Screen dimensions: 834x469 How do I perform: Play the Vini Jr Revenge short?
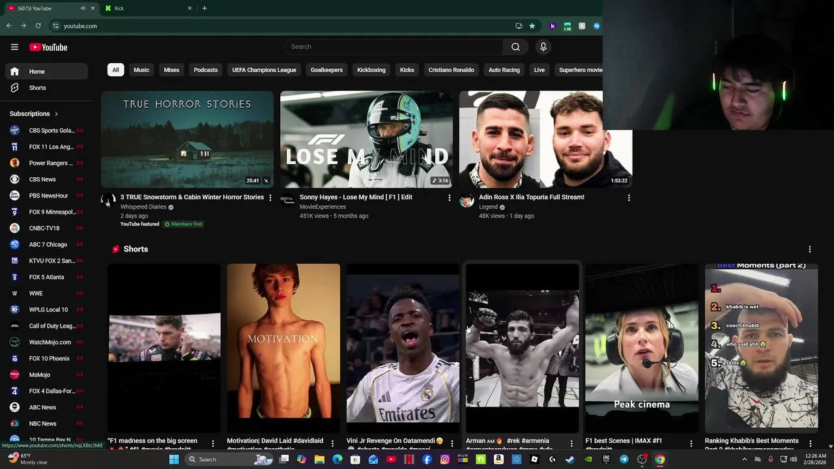pos(403,348)
